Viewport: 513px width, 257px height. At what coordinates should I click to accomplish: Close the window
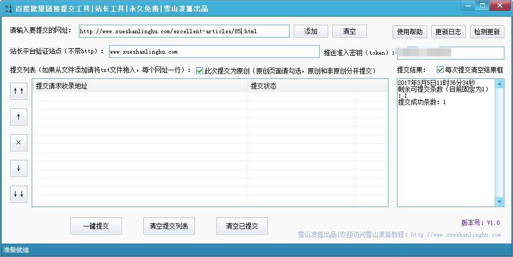[500, 5]
